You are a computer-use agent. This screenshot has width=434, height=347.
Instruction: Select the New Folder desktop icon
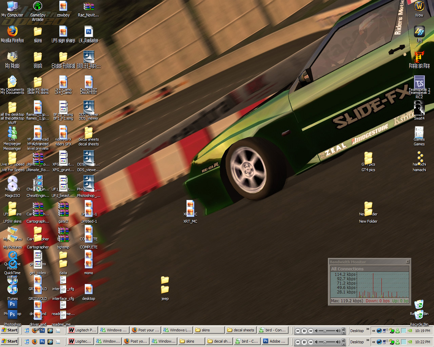[368, 212]
